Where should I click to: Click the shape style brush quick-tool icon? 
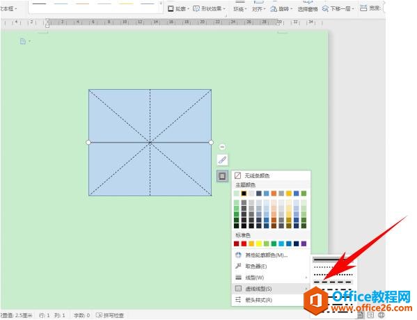222,160
